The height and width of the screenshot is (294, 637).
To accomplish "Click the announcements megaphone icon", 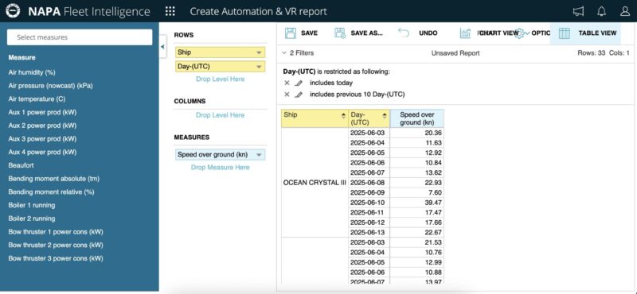I will pos(579,11).
